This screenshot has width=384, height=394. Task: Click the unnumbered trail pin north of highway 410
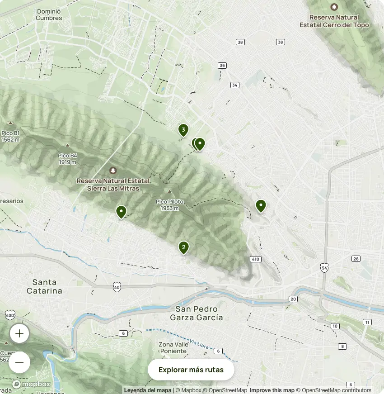(261, 205)
